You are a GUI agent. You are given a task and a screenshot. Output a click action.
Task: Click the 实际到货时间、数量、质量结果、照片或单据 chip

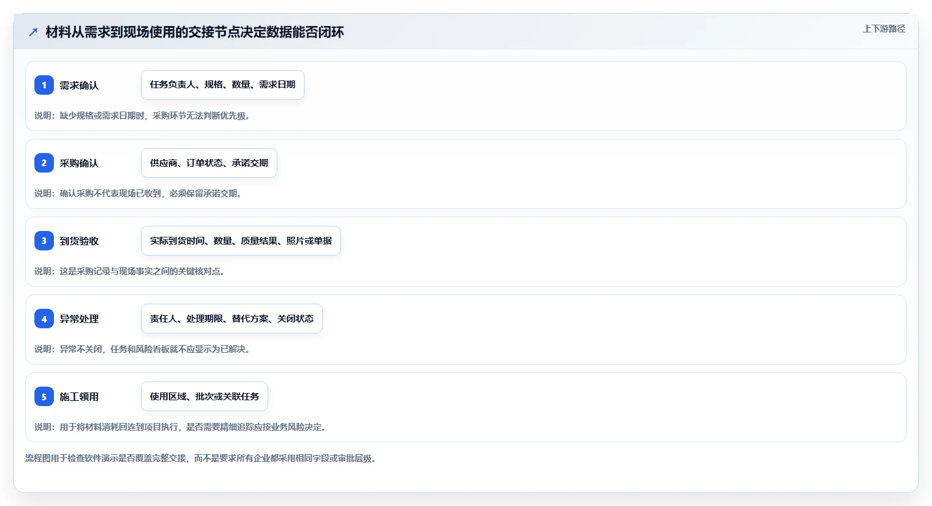241,241
